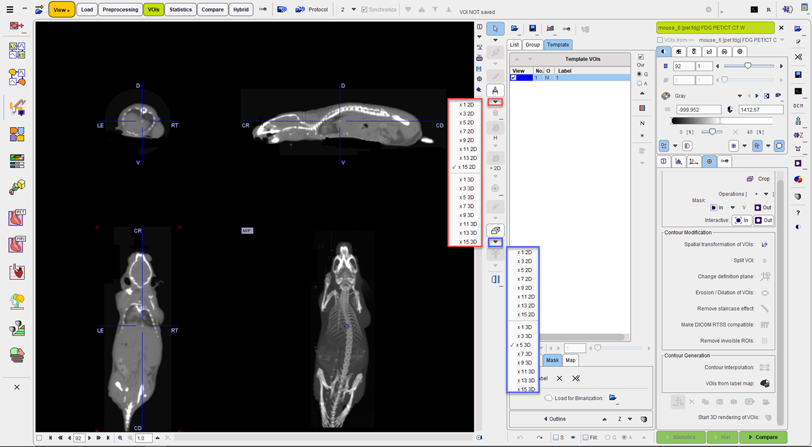This screenshot has width=812, height=447.
Task: Expand the dropdown arrow below pointer tool
Action: [495, 40]
